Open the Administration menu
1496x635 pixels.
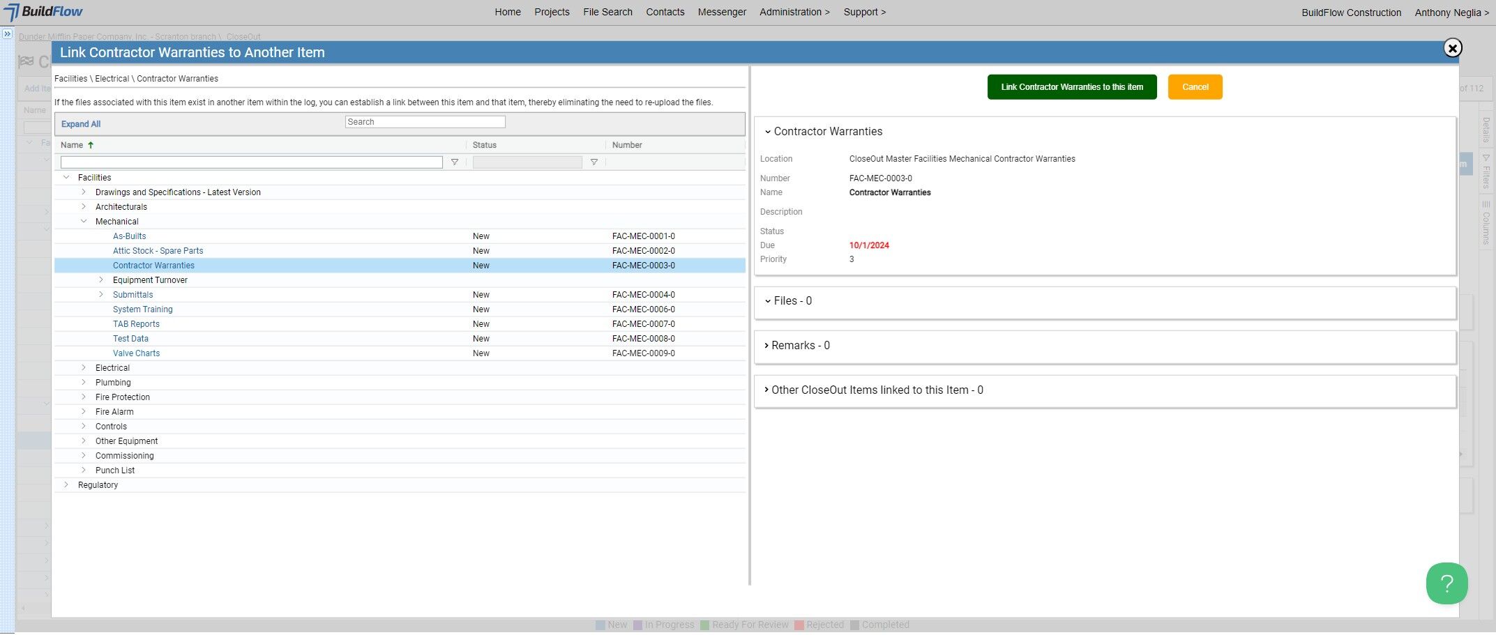click(x=794, y=12)
